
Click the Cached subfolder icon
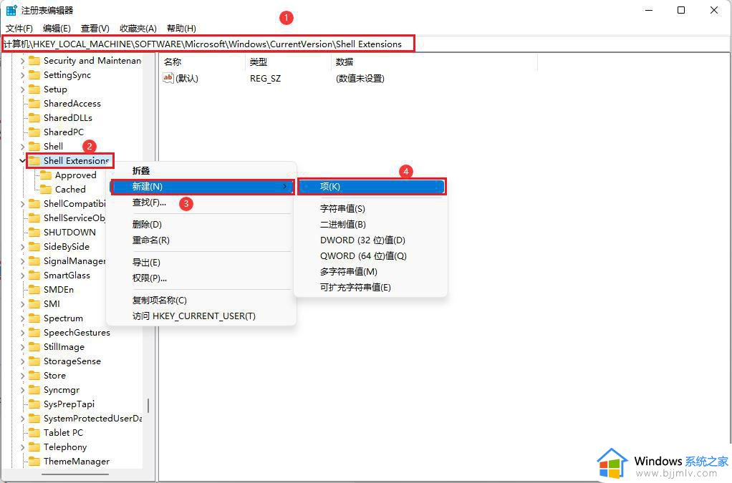pyautogui.click(x=46, y=190)
